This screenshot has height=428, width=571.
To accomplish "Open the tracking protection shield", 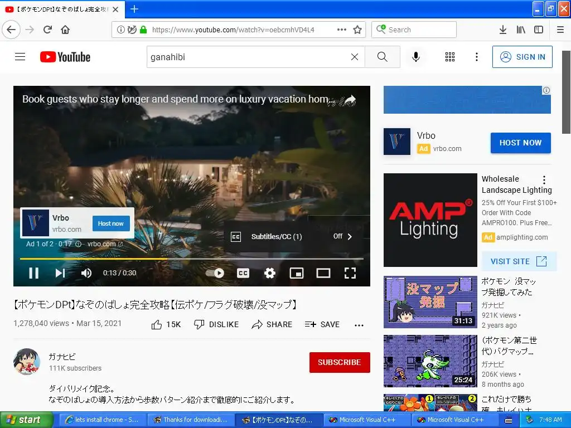I will coord(132,30).
